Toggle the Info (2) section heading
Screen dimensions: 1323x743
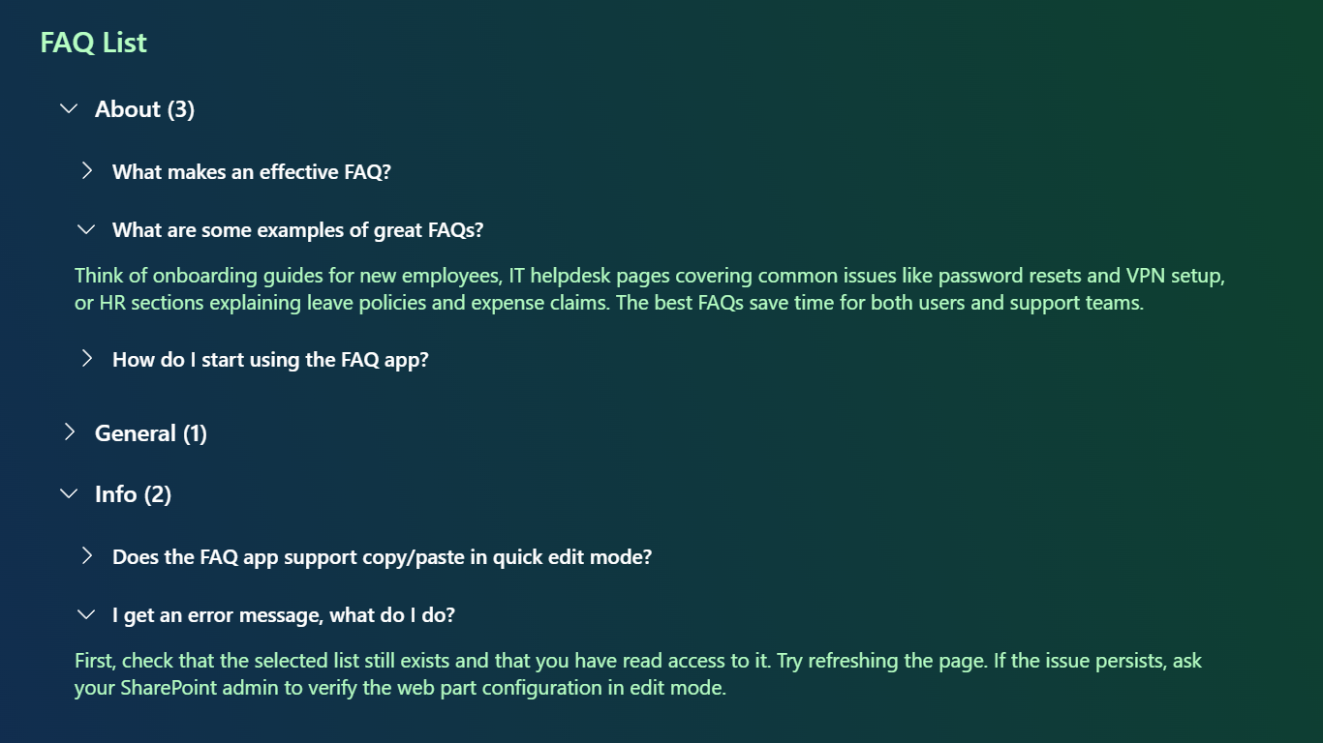pyautogui.click(x=133, y=494)
